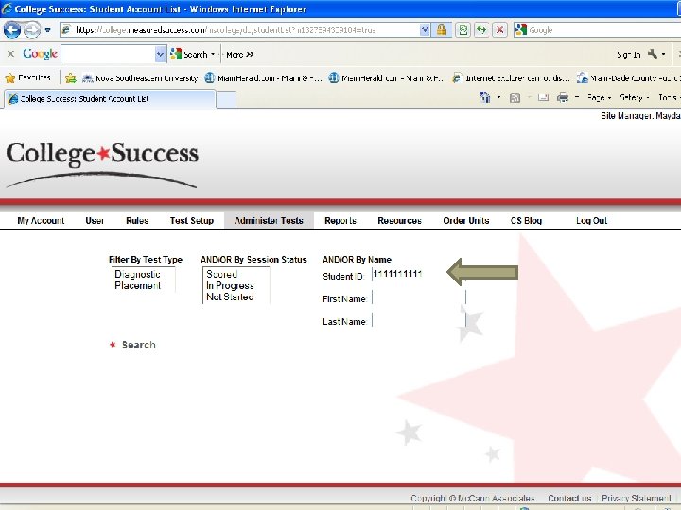The height and width of the screenshot is (510, 681).
Task: Open second MiamiHerald.com favorite link
Action: (388, 78)
